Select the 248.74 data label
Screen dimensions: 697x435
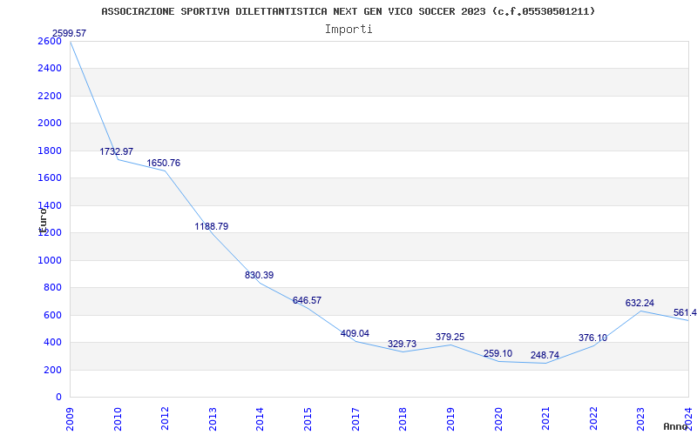pos(545,356)
